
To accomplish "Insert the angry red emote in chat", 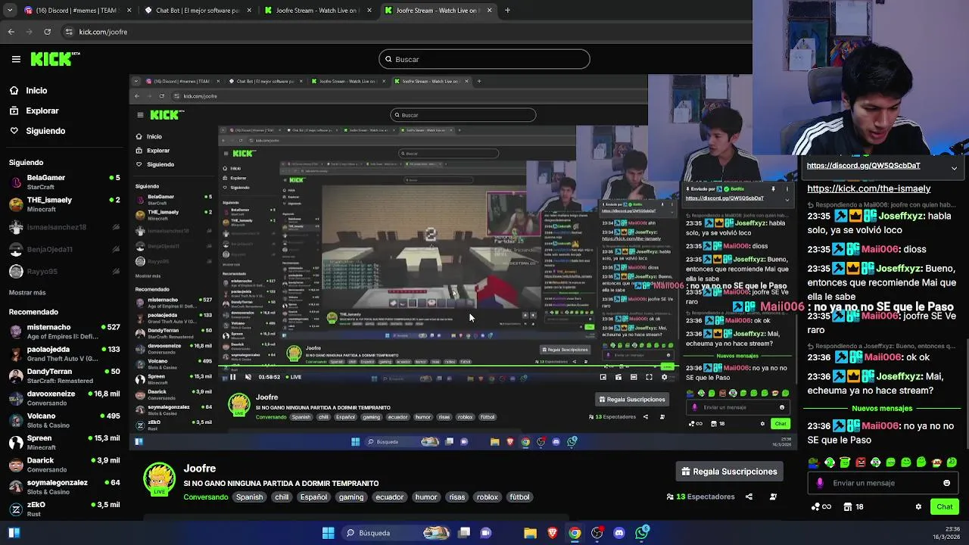I will [860, 462].
